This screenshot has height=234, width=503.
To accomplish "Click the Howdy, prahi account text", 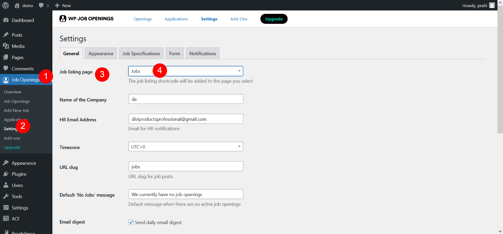I will pyautogui.click(x=475, y=6).
